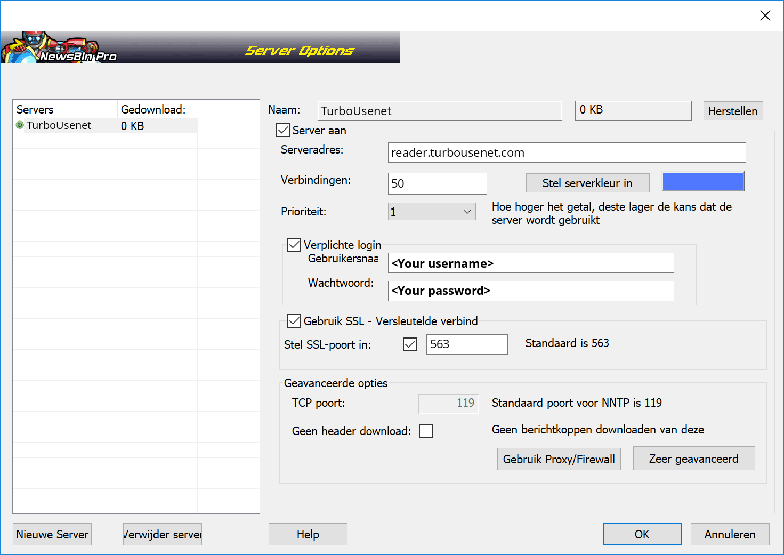Click the Servers column header

click(65, 109)
